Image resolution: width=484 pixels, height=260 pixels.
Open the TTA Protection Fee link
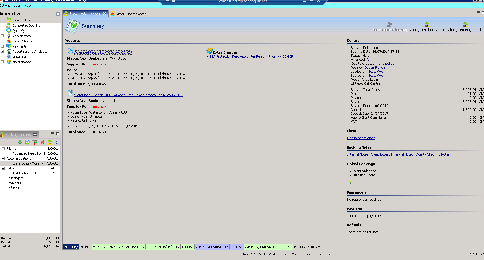[x=251, y=56]
